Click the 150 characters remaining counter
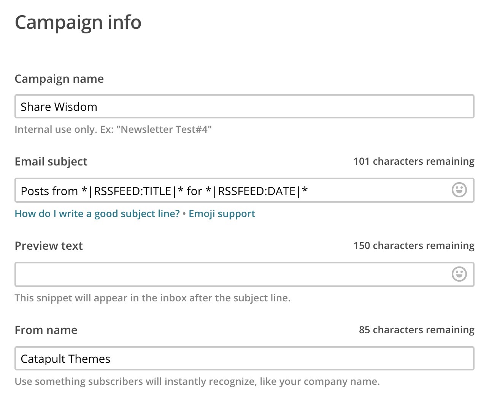The width and height of the screenshot is (489, 397). point(414,246)
